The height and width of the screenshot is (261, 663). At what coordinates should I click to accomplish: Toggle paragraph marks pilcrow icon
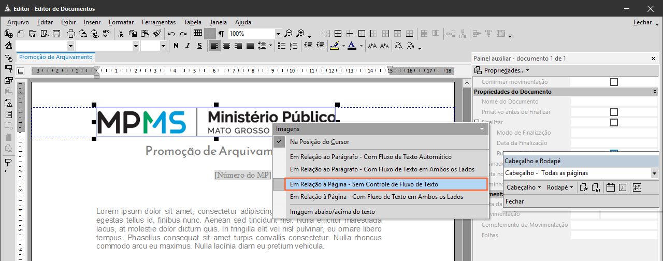click(221, 34)
